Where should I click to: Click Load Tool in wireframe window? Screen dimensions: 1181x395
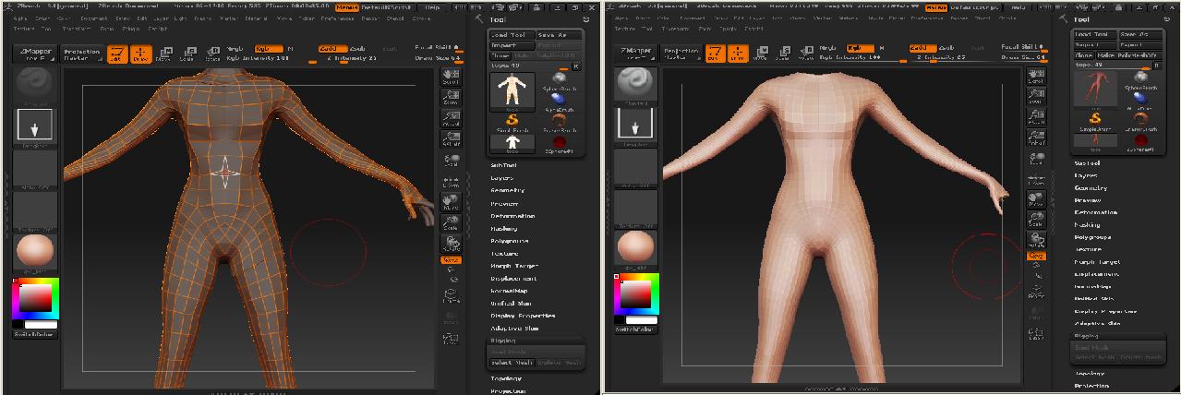coord(511,35)
